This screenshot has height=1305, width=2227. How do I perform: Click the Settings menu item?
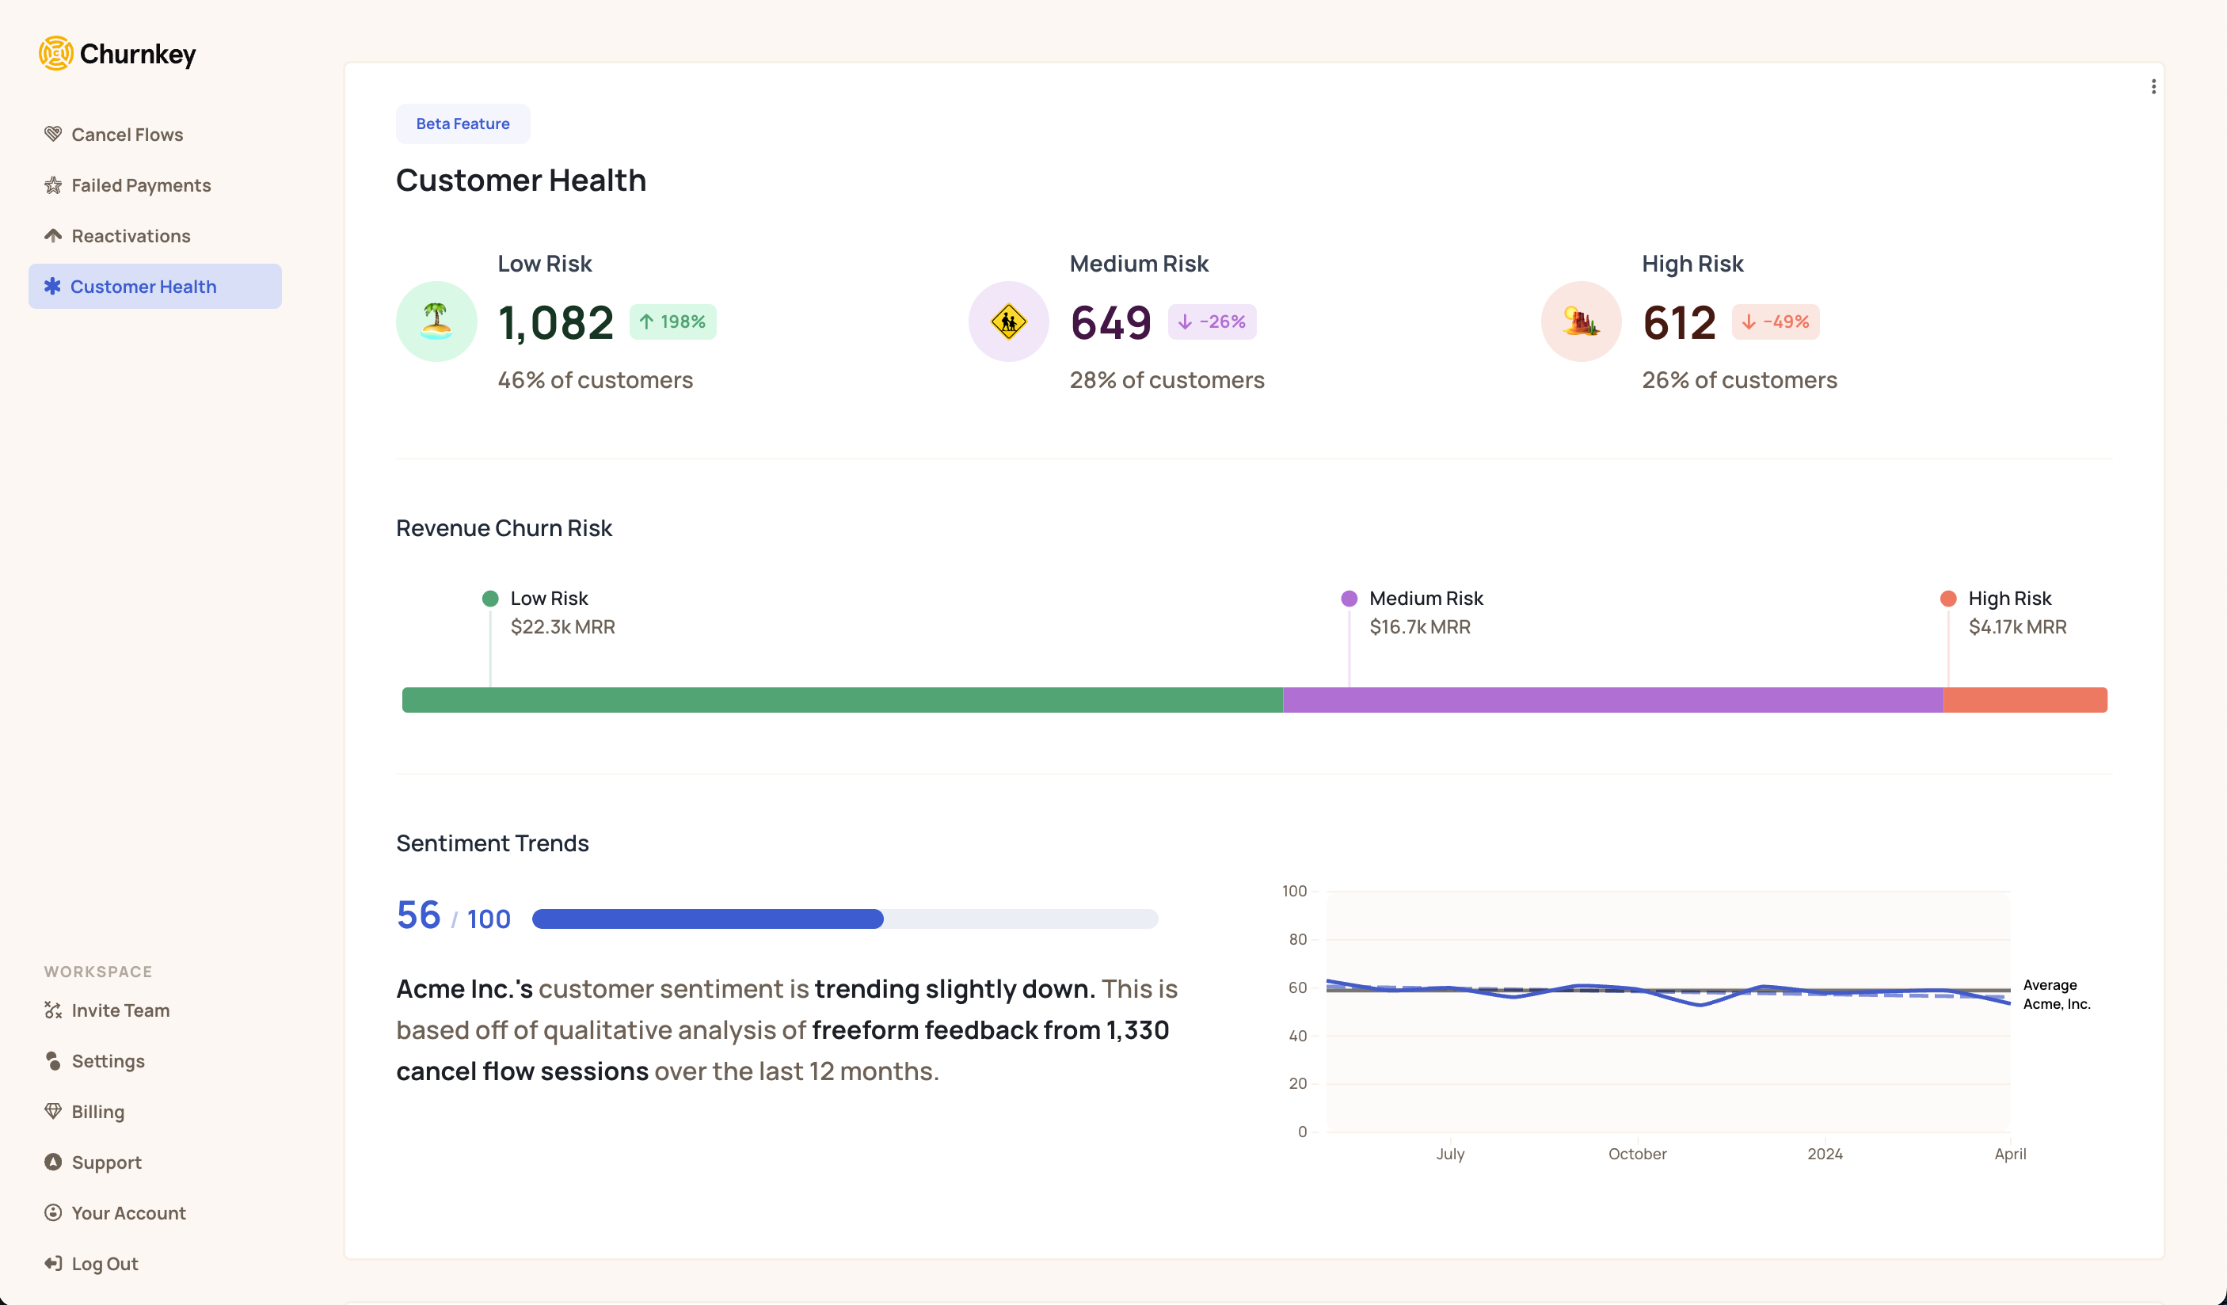point(107,1061)
